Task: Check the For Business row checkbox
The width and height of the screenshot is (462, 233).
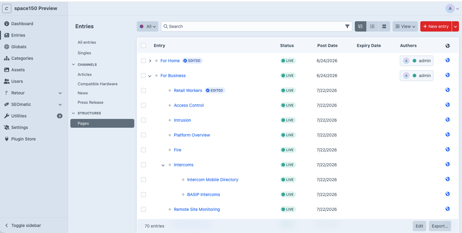Action: click(143, 76)
